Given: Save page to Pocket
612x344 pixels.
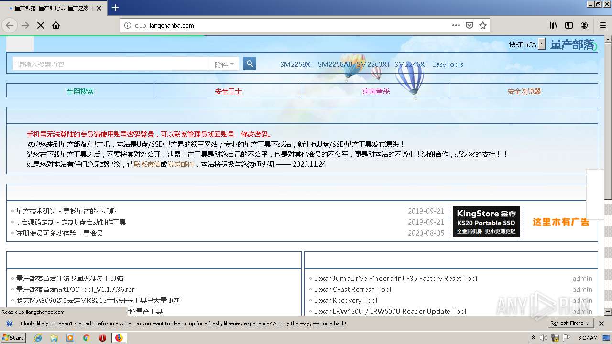Looking at the screenshot, I should [x=470, y=25].
